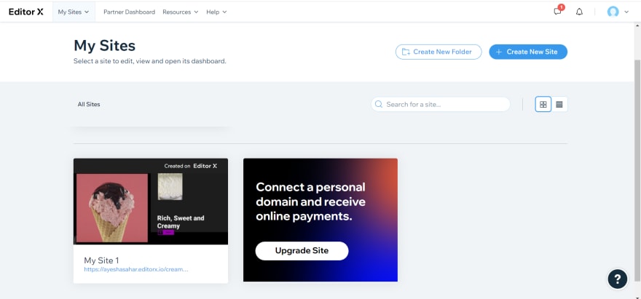The height and width of the screenshot is (299, 641).
Task: Open the round help question mark button
Action: click(617, 279)
